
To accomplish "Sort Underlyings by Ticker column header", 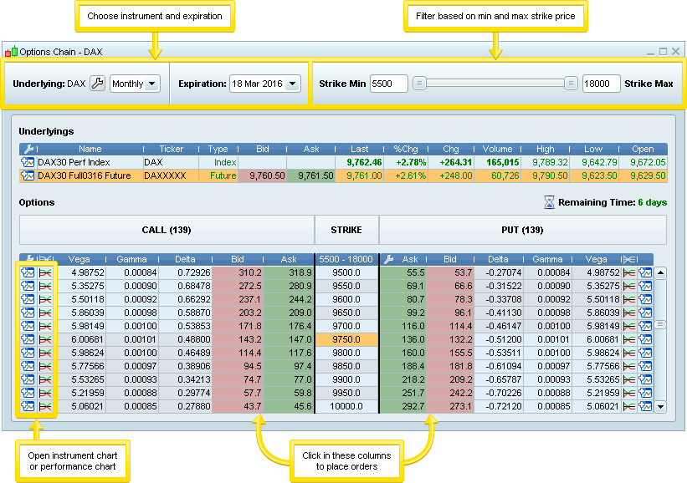I will pos(171,150).
